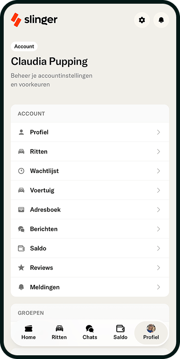Open the Meldingen list entry

pos(90,287)
